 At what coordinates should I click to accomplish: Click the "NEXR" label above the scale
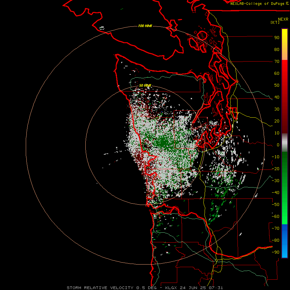pyautogui.click(x=283, y=19)
